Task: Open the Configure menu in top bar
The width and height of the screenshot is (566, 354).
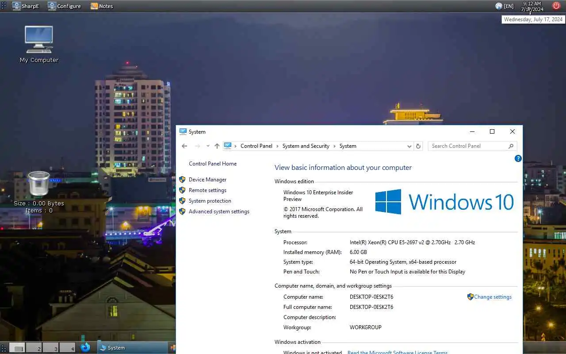Action: tap(65, 6)
